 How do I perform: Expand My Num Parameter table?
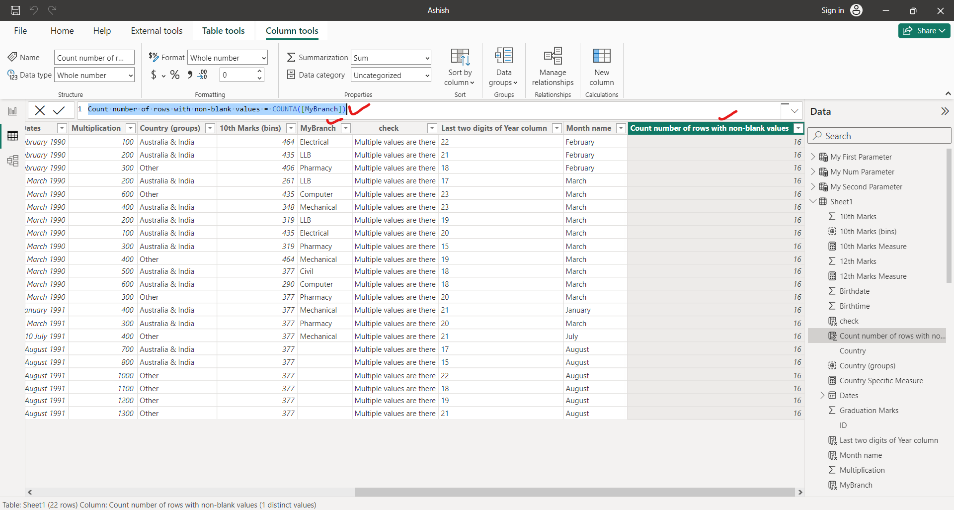point(813,172)
